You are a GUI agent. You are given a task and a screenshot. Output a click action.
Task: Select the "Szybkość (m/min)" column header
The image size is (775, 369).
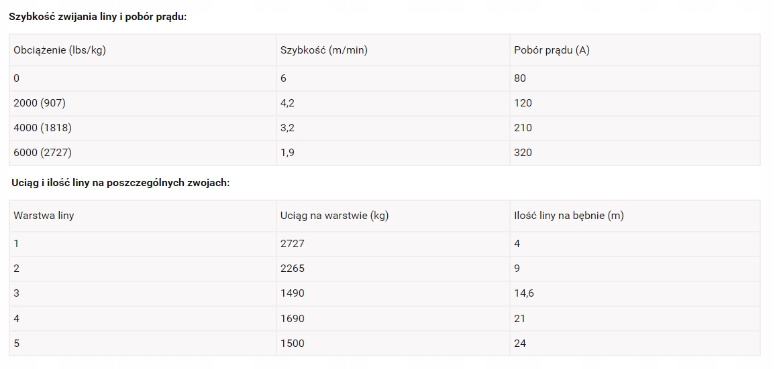pyautogui.click(x=323, y=50)
